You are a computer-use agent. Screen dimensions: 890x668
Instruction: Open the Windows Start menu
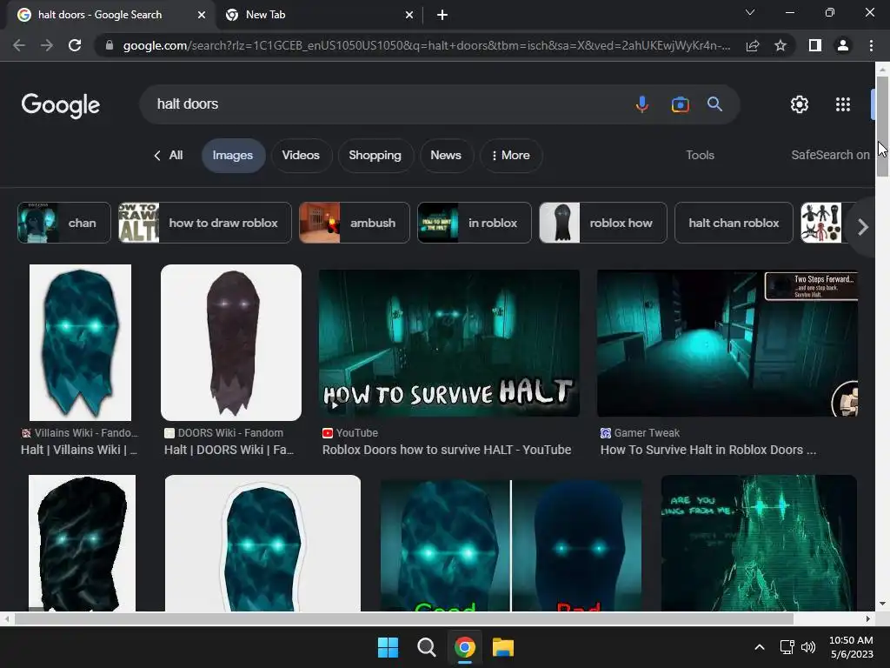tap(389, 647)
